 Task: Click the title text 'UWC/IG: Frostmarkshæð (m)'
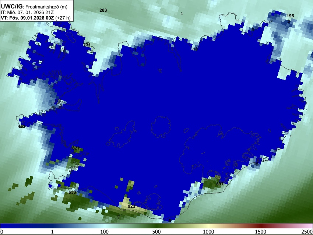34,7
